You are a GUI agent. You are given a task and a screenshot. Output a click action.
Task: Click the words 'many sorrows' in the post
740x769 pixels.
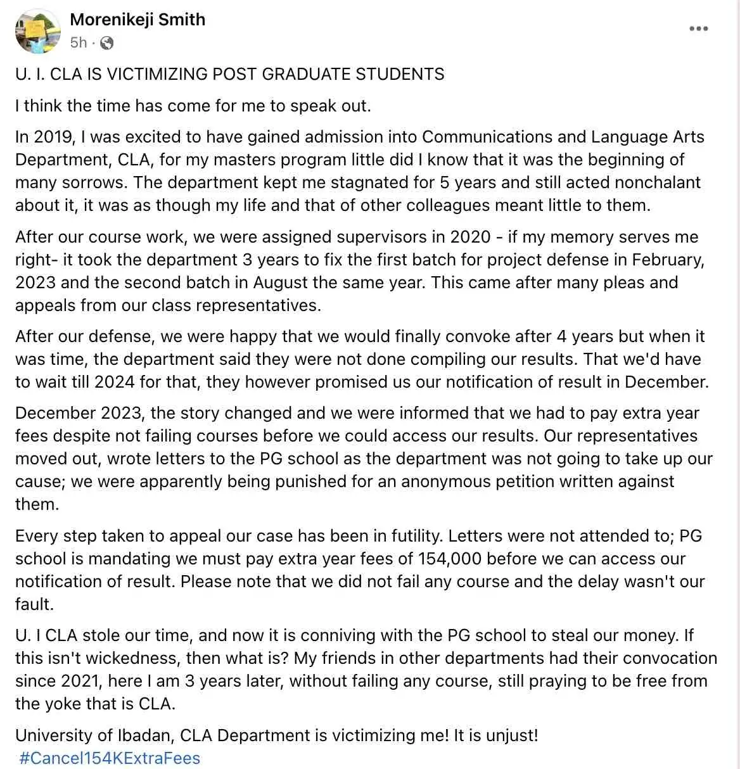click(x=72, y=182)
